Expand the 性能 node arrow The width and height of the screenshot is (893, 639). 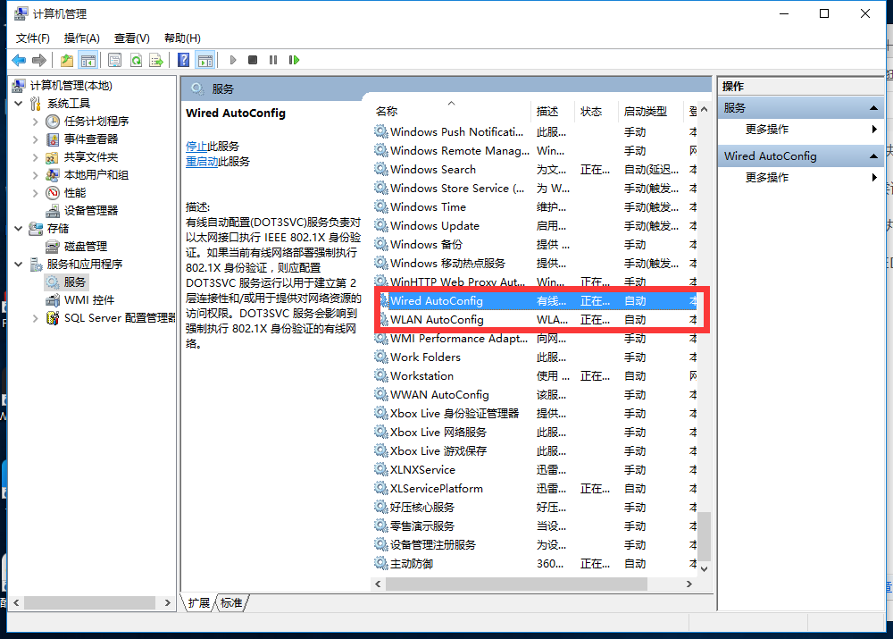pyautogui.click(x=36, y=193)
